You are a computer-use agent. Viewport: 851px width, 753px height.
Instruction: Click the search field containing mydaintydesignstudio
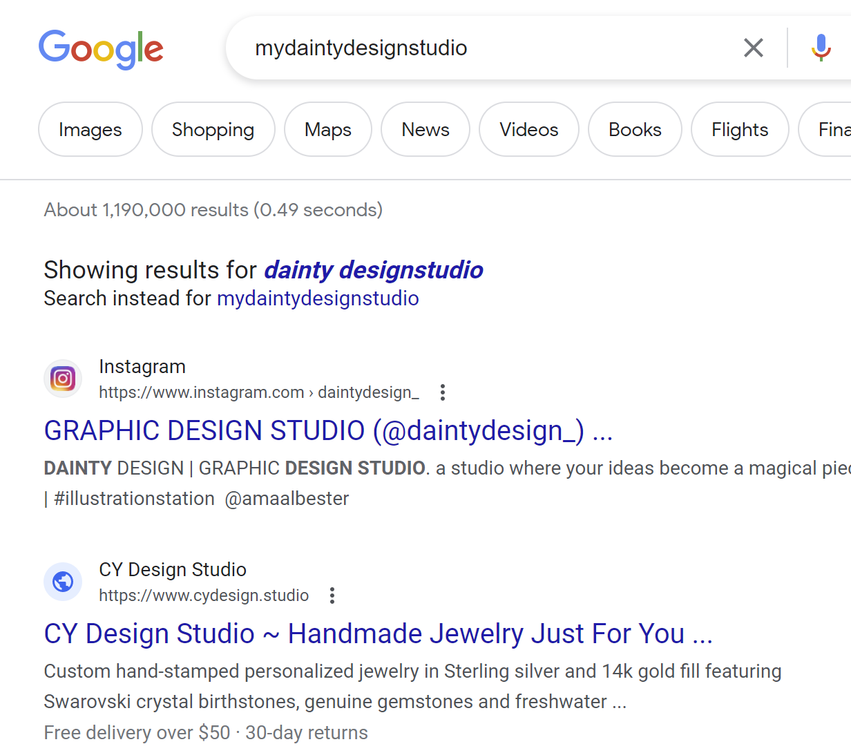coord(484,48)
